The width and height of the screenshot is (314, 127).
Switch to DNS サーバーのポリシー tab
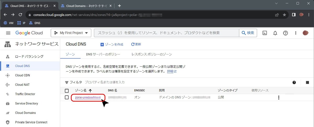tap(103, 54)
